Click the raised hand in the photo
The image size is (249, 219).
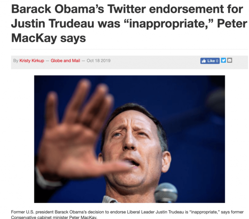pyautogui.click(x=76, y=129)
